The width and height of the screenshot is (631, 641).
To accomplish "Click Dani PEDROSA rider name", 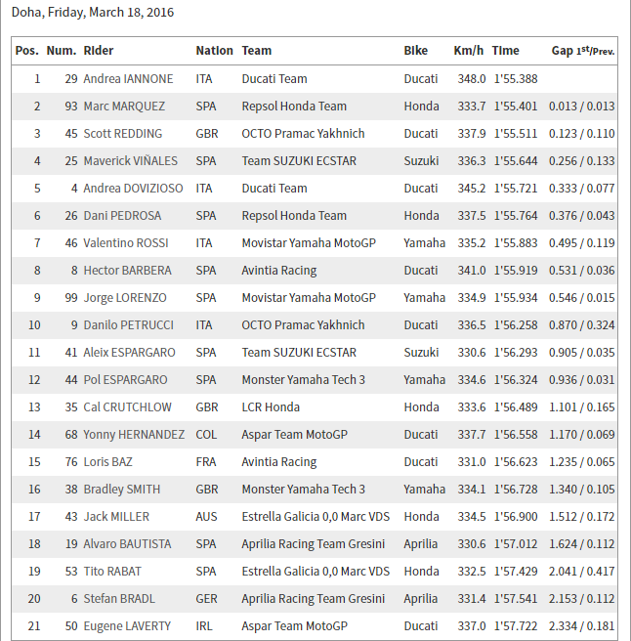I will pyautogui.click(x=122, y=216).
